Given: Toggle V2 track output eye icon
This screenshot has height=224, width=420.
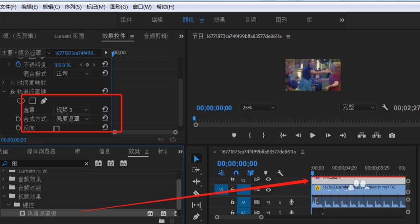Looking at the screenshot, I should coord(268,180).
